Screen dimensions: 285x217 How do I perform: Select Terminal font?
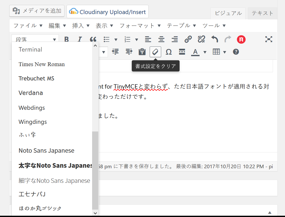52,50
